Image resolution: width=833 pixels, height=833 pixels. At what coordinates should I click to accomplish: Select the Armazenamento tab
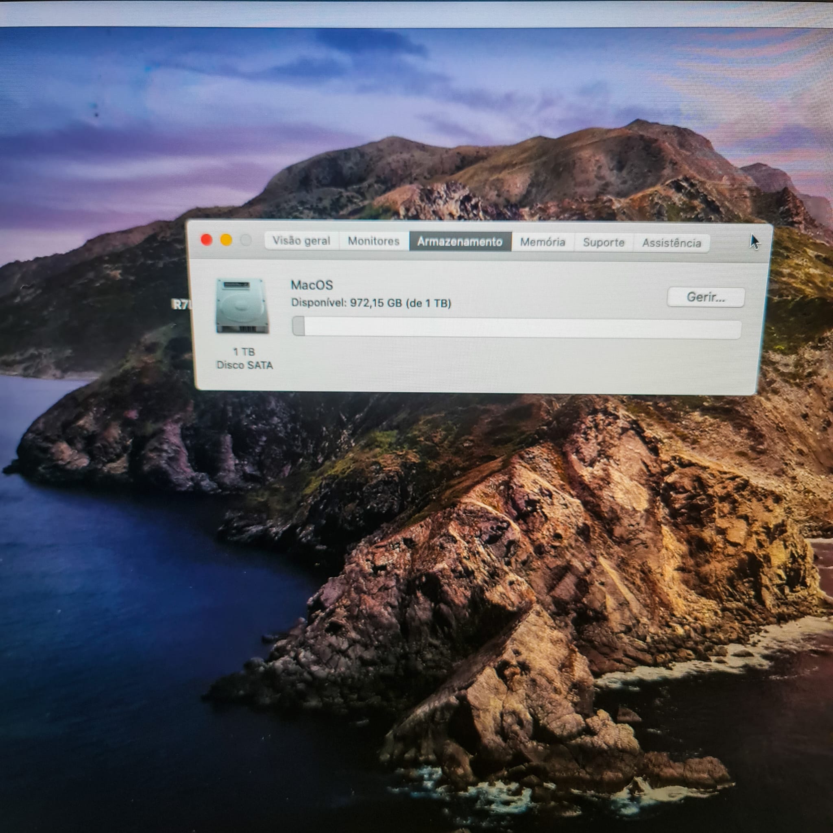[x=460, y=242]
